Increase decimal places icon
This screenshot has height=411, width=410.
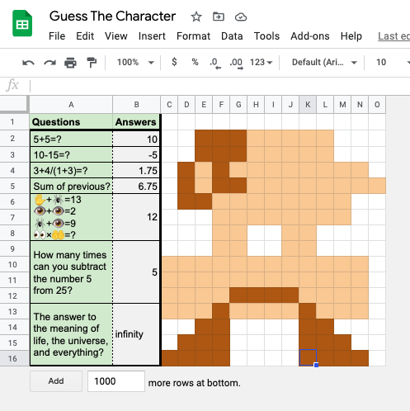237,63
